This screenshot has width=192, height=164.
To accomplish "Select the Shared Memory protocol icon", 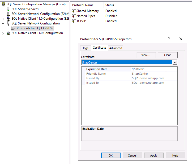I will click(74, 11).
